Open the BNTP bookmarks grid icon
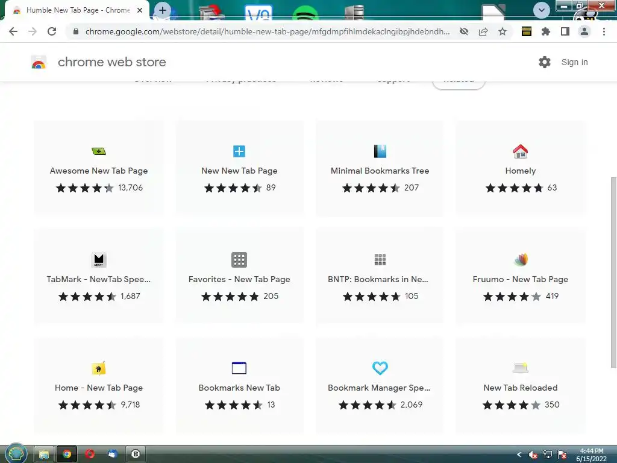The height and width of the screenshot is (463, 617). pos(380,259)
